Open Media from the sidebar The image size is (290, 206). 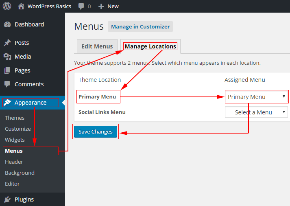23,57
